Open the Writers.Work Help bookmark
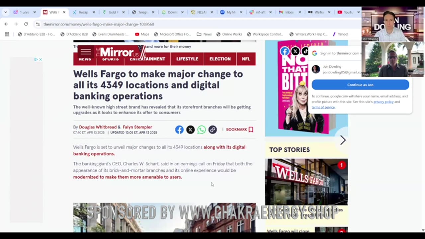The width and height of the screenshot is (425, 239). (308, 34)
